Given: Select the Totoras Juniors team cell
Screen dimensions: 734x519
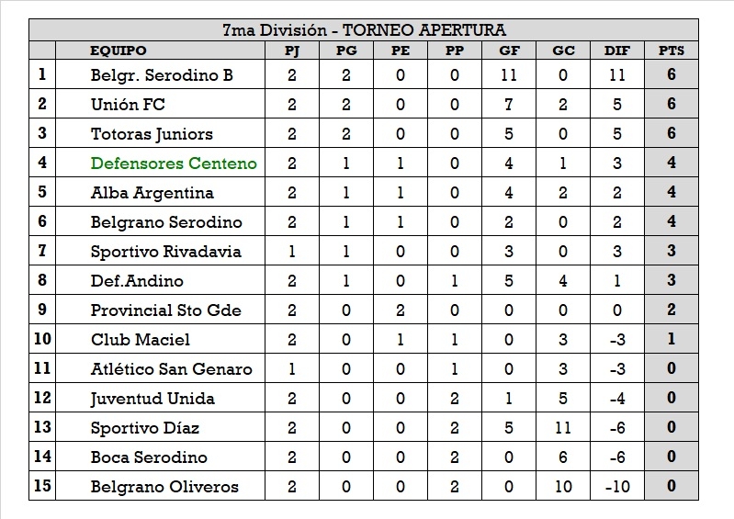Looking at the screenshot, I should [x=152, y=134].
